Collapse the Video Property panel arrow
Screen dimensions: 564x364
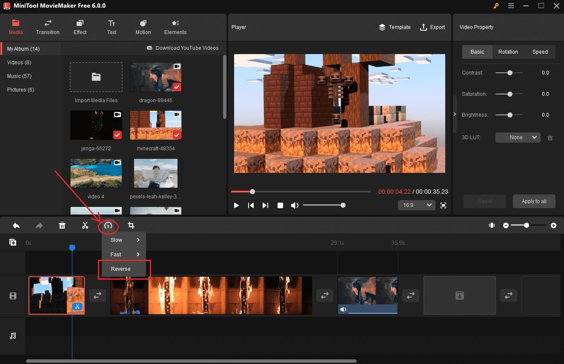tap(455, 114)
